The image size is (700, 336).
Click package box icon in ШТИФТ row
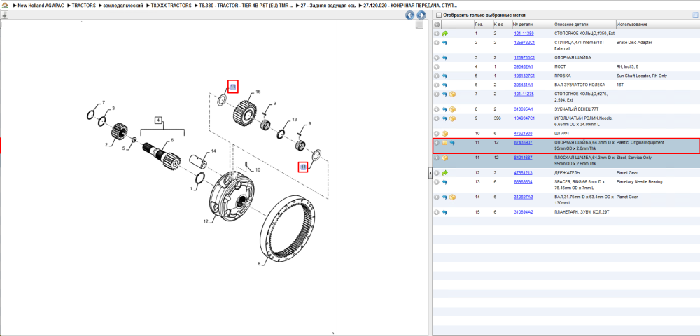[444, 134]
